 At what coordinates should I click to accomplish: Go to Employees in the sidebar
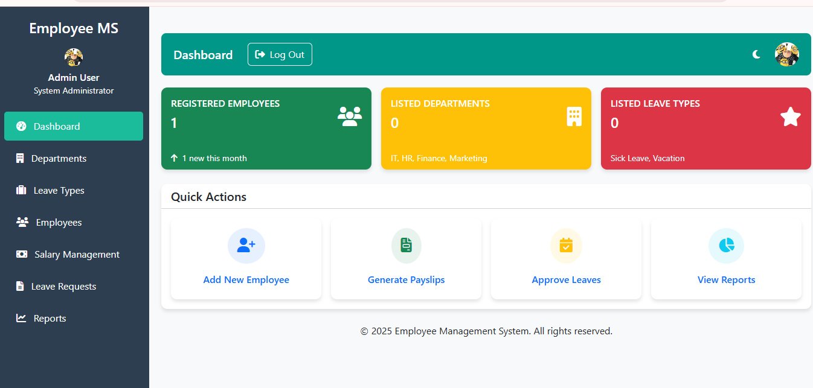click(59, 223)
